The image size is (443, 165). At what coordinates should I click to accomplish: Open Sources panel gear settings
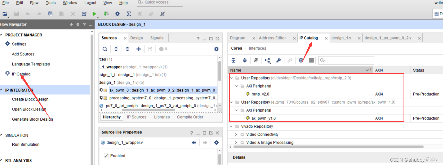[216, 49]
